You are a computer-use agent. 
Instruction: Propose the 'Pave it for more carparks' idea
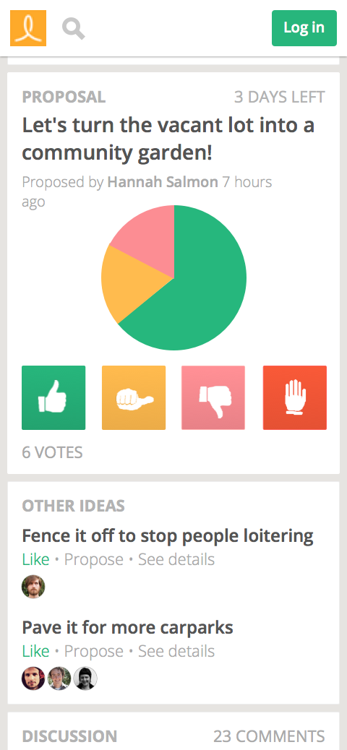click(94, 651)
